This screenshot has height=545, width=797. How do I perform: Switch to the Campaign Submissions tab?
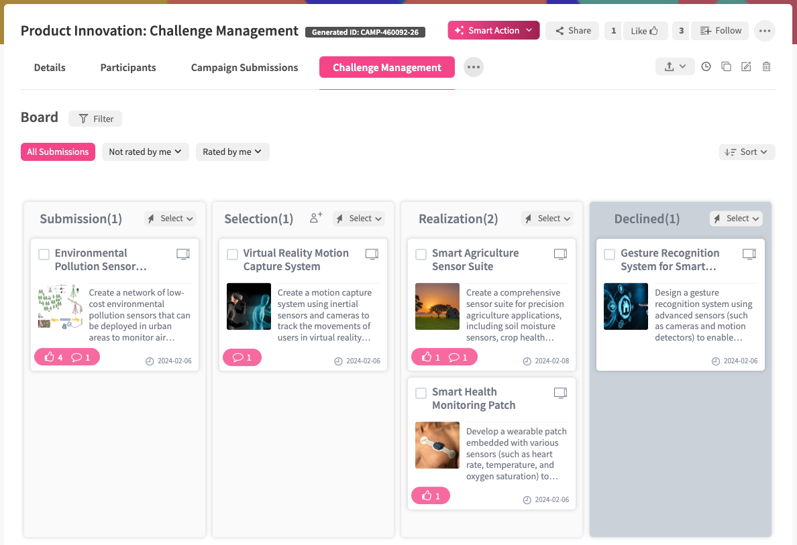tap(244, 68)
